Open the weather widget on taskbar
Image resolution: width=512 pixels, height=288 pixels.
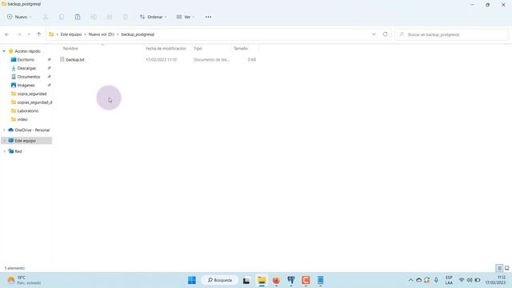click(24, 280)
